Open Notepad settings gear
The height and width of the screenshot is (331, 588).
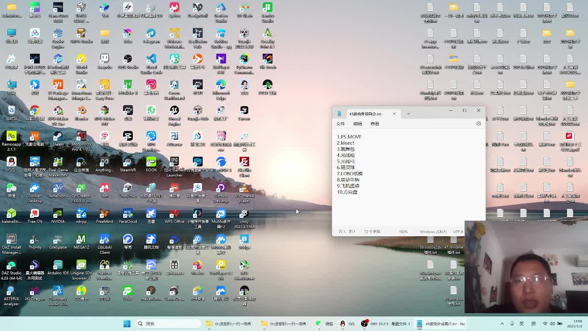pos(478,124)
